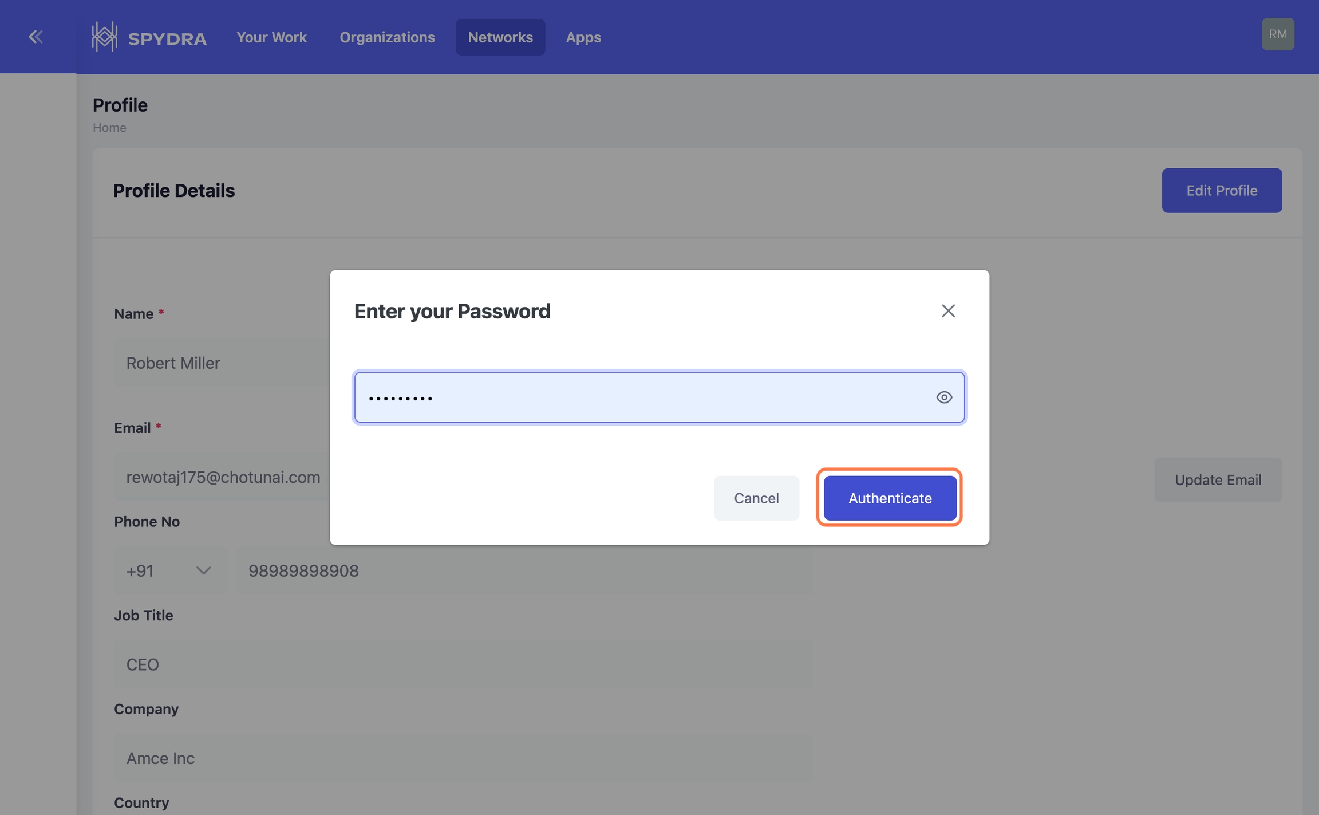Switch to the Networks tab
Screen dimensions: 1319x815
[x=500, y=37]
